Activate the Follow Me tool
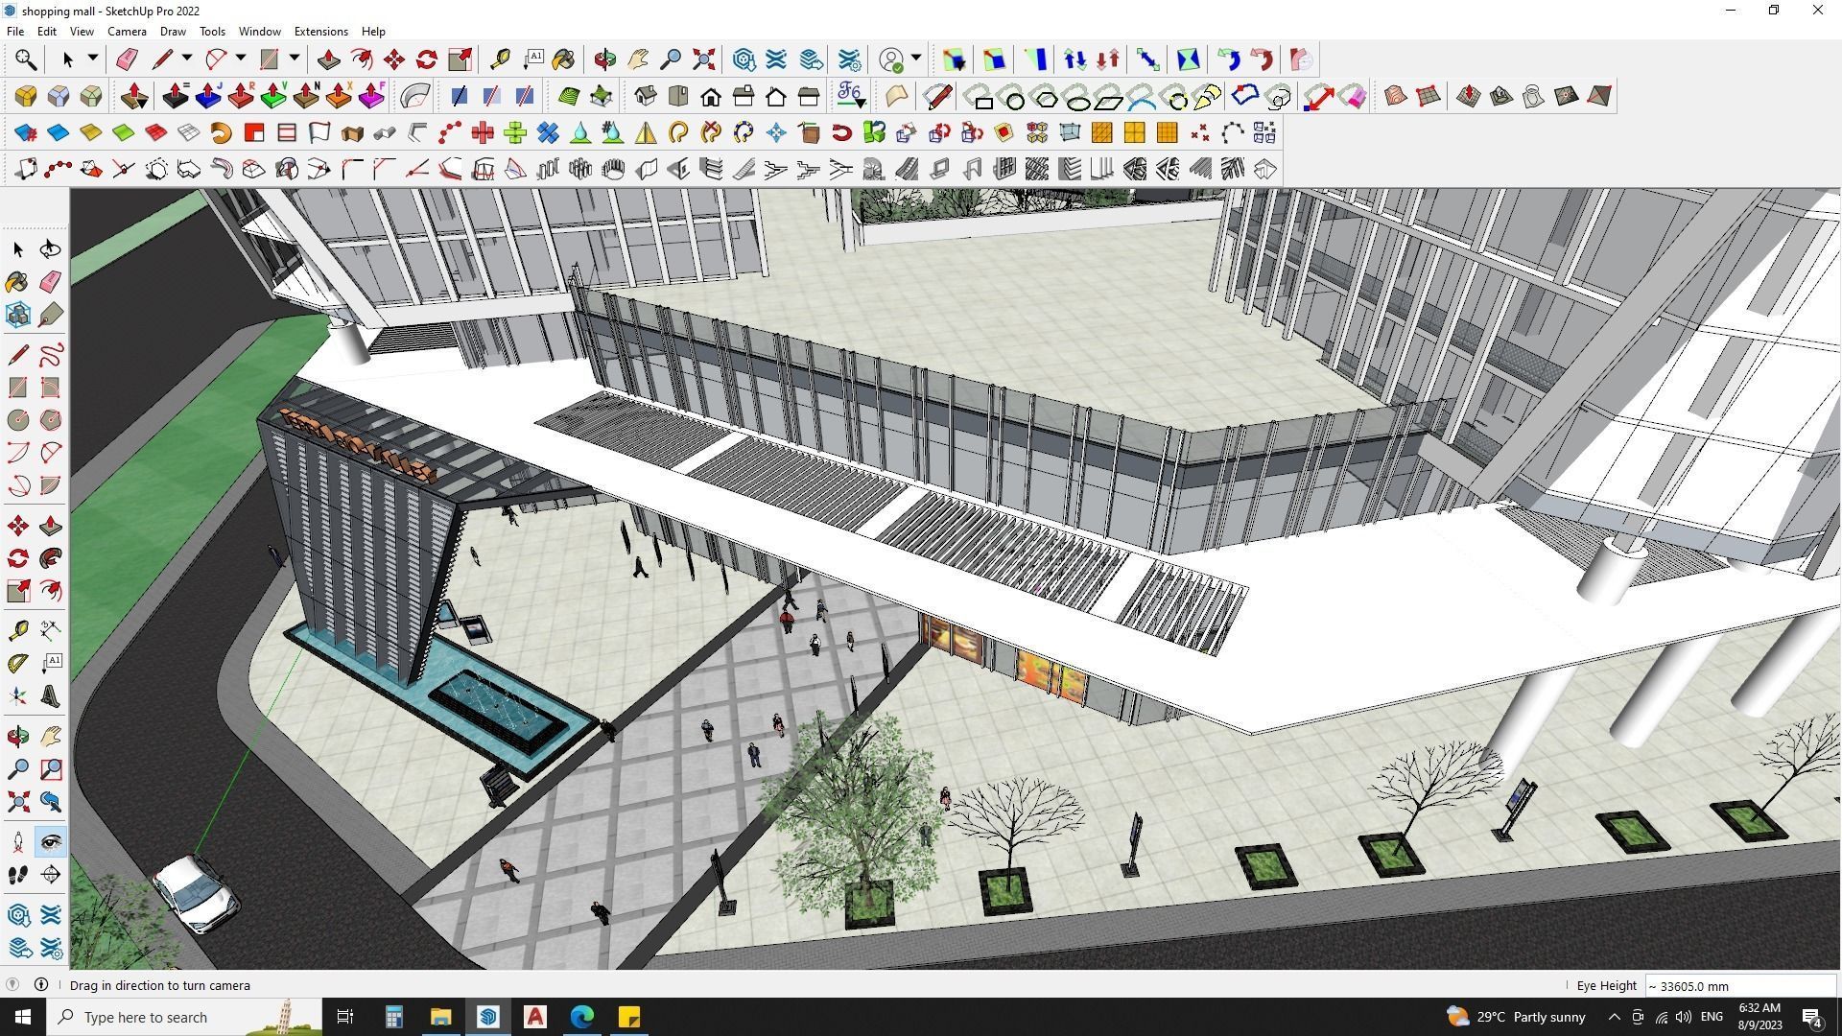The image size is (1842, 1036). click(51, 558)
